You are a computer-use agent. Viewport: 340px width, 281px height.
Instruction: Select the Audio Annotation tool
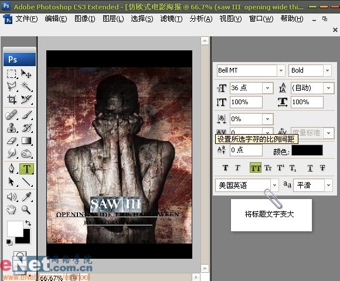pos(12,197)
